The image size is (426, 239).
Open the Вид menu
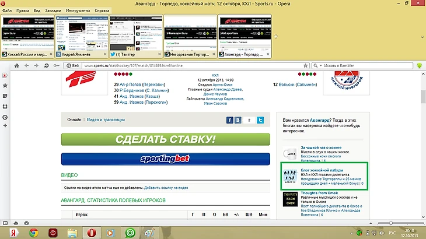(x=37, y=10)
